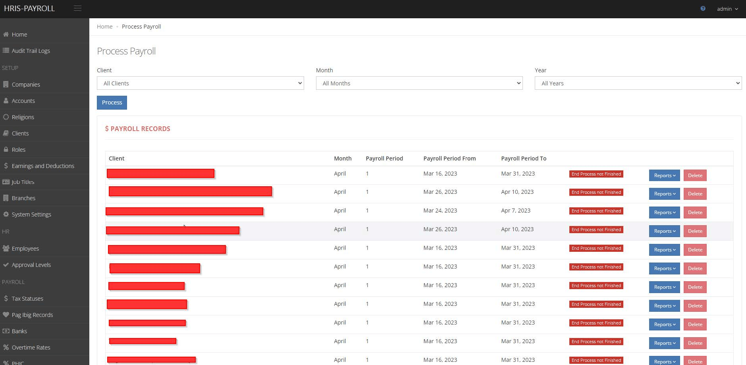Image resolution: width=746 pixels, height=365 pixels.
Task: Click the Overtime Rates percent icon
Action: point(6,347)
